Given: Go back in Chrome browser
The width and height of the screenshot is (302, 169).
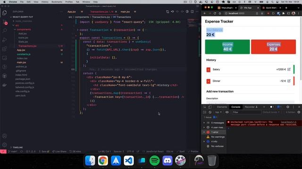Looking at the screenshot, I should 205,14.
